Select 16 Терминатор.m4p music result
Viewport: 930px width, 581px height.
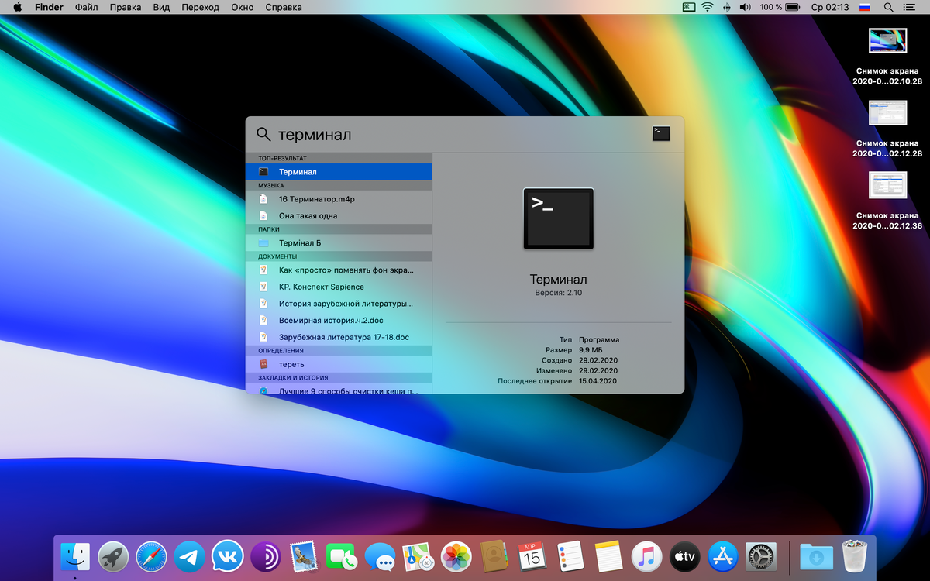pyautogui.click(x=339, y=199)
